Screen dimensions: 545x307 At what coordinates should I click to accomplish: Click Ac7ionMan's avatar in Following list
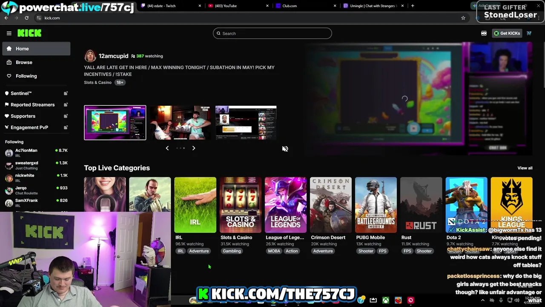9,153
